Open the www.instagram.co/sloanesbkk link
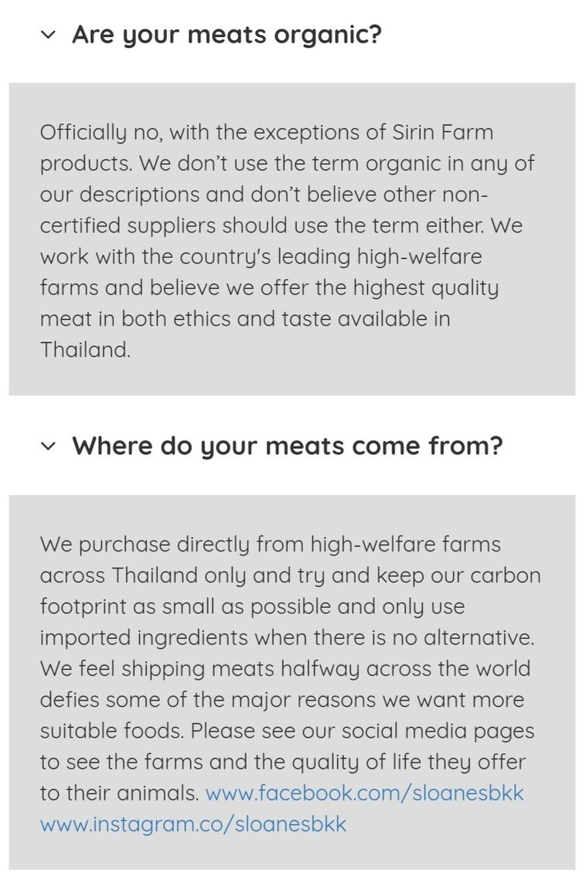Screen dimensions: 586x890 coord(192,824)
